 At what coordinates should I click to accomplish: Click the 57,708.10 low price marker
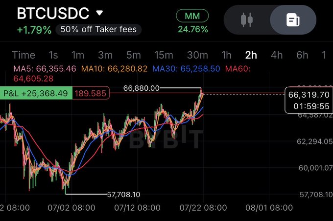(123, 194)
